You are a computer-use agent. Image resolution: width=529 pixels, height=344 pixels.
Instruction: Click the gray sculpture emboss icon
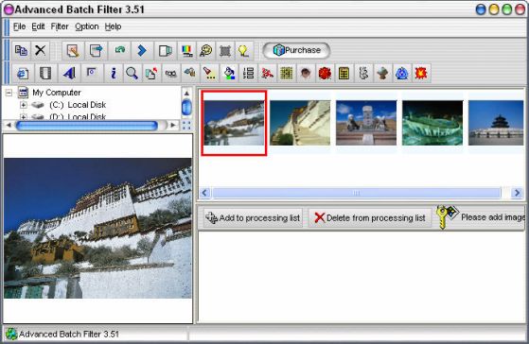[363, 73]
